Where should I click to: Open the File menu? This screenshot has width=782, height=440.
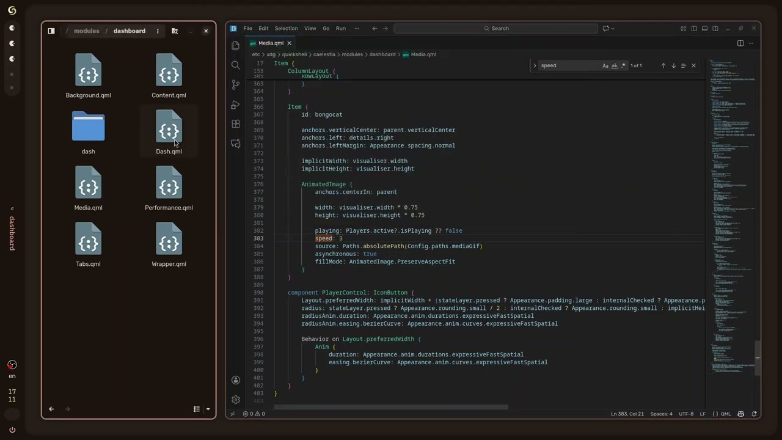(247, 28)
